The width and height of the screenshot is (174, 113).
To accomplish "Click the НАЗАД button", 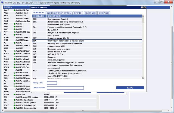I will (x=130, y=88).
